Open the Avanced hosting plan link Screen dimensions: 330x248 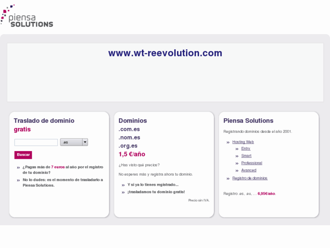pyautogui.click(x=249, y=170)
